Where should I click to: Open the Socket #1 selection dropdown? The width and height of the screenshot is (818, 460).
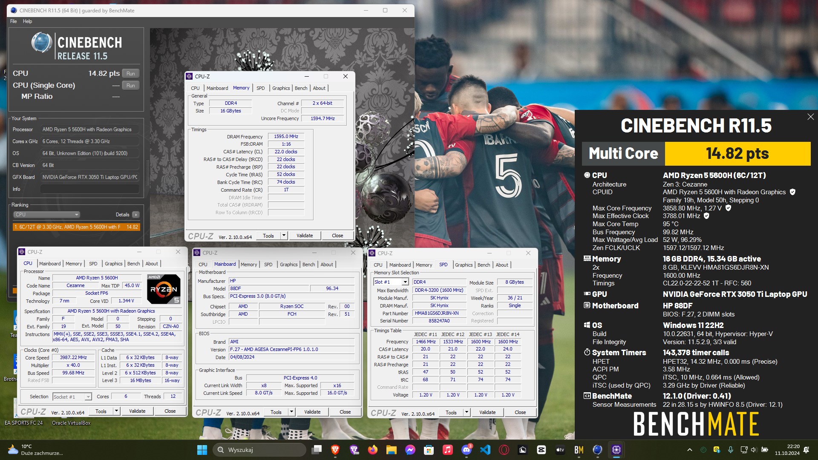(72, 397)
